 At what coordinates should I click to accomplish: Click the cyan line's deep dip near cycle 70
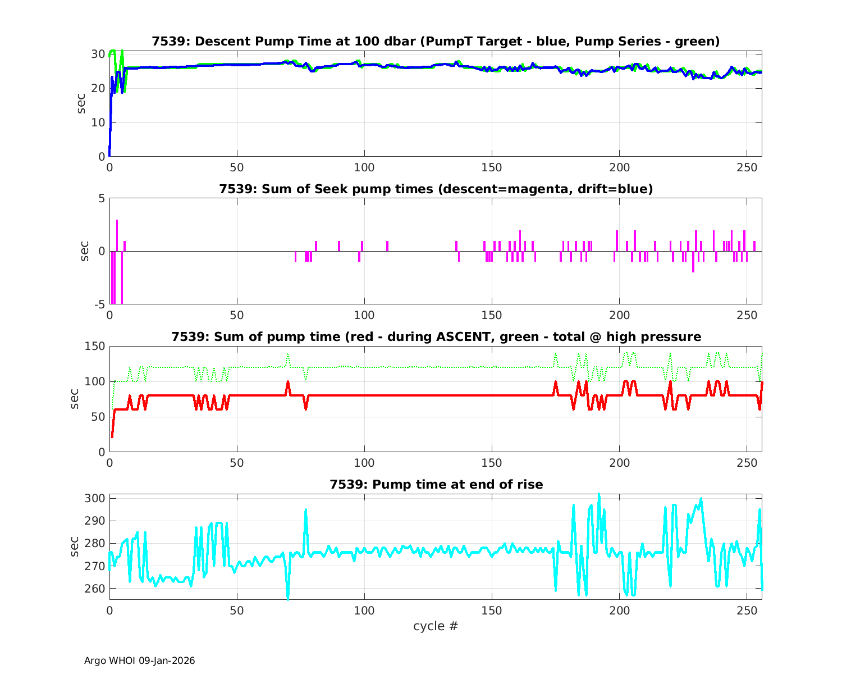288,598
